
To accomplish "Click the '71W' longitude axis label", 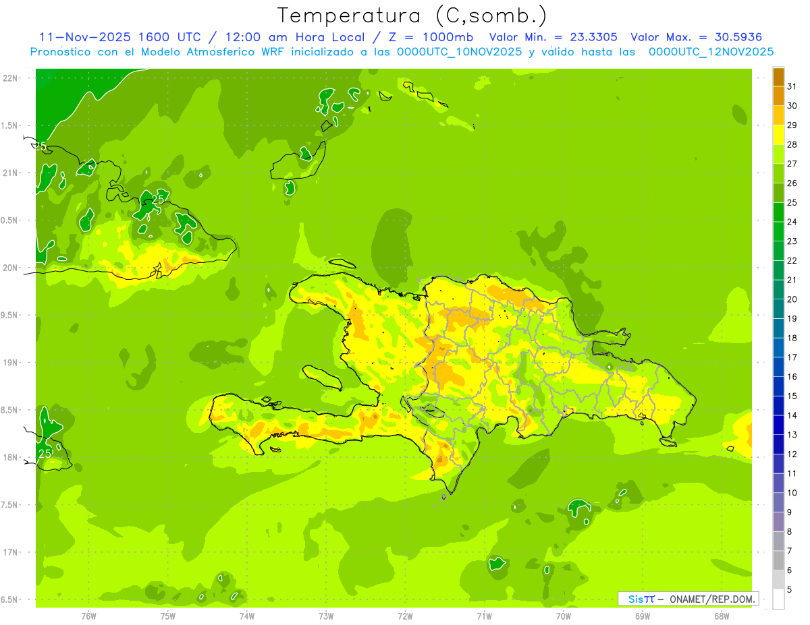I will (484, 616).
